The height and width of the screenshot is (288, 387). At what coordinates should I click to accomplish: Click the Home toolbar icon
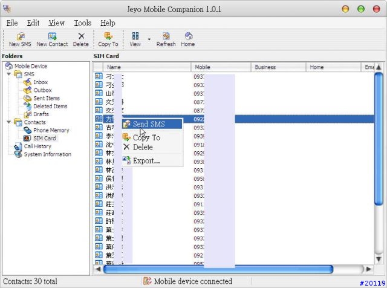[189, 36]
